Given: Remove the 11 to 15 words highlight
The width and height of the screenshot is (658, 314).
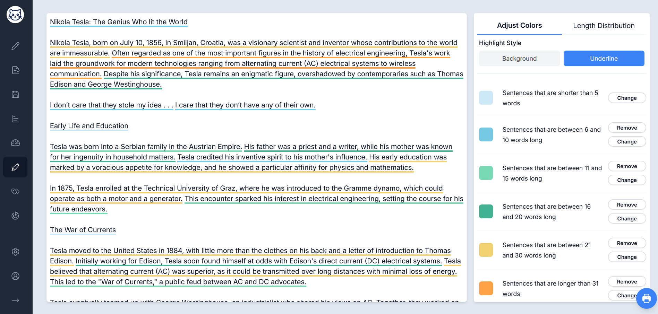Looking at the screenshot, I should [x=627, y=166].
